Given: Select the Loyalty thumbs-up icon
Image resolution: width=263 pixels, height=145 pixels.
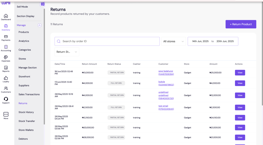Looking at the screenshot, I should click(x=6, y=78).
